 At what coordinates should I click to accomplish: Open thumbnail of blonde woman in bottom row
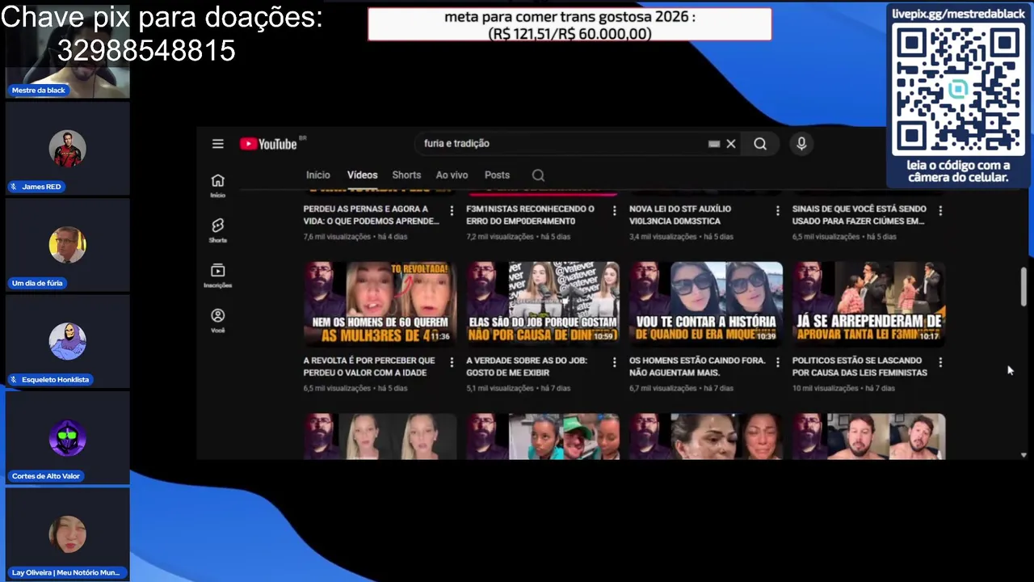(x=380, y=436)
